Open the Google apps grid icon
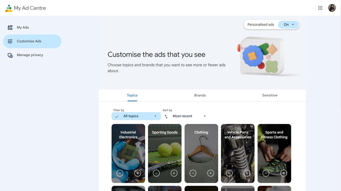The image size is (341, 191). point(320,8)
